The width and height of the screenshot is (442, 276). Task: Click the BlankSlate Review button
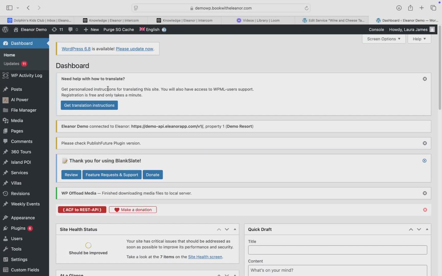[71, 175]
